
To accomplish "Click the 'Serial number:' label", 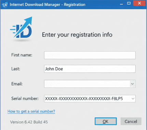I will tap(25, 98).
